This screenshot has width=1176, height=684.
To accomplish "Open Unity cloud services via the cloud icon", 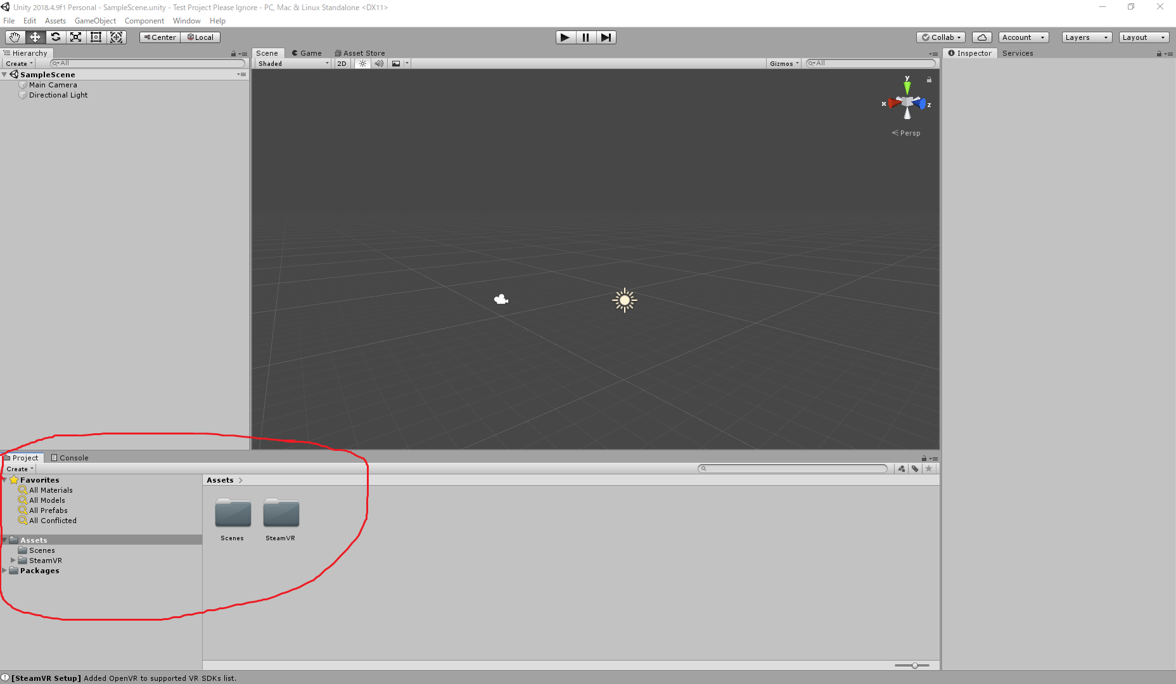I will [x=981, y=37].
